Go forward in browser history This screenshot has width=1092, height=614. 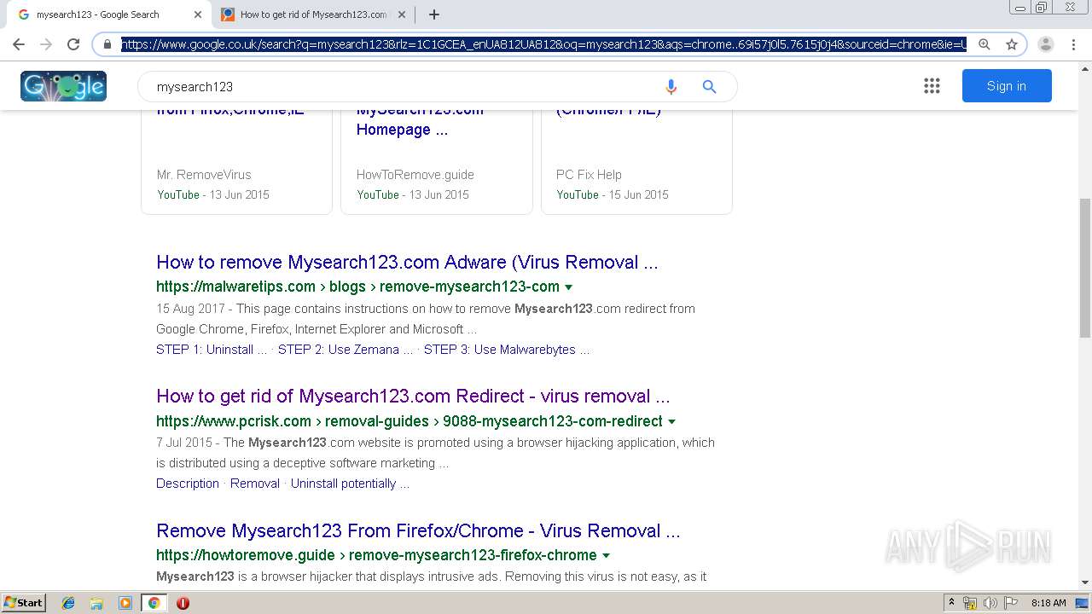[x=46, y=44]
